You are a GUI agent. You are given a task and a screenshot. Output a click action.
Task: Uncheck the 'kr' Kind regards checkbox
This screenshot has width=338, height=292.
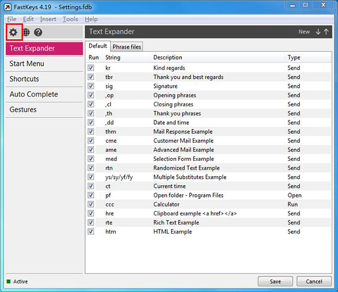tap(91, 68)
